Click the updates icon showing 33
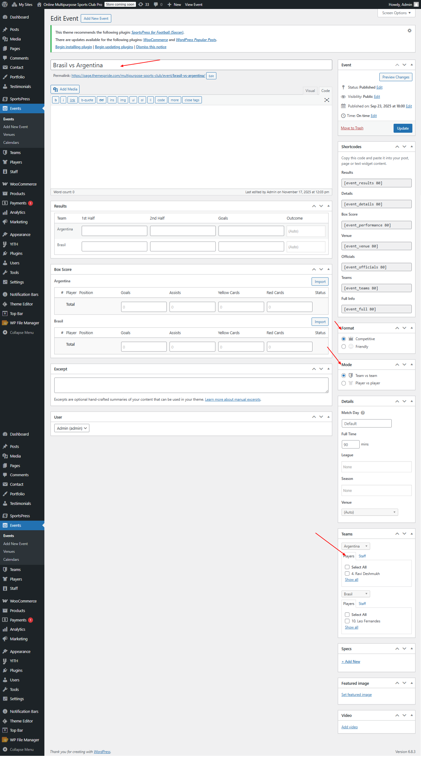The width and height of the screenshot is (421, 758). [x=141, y=4]
